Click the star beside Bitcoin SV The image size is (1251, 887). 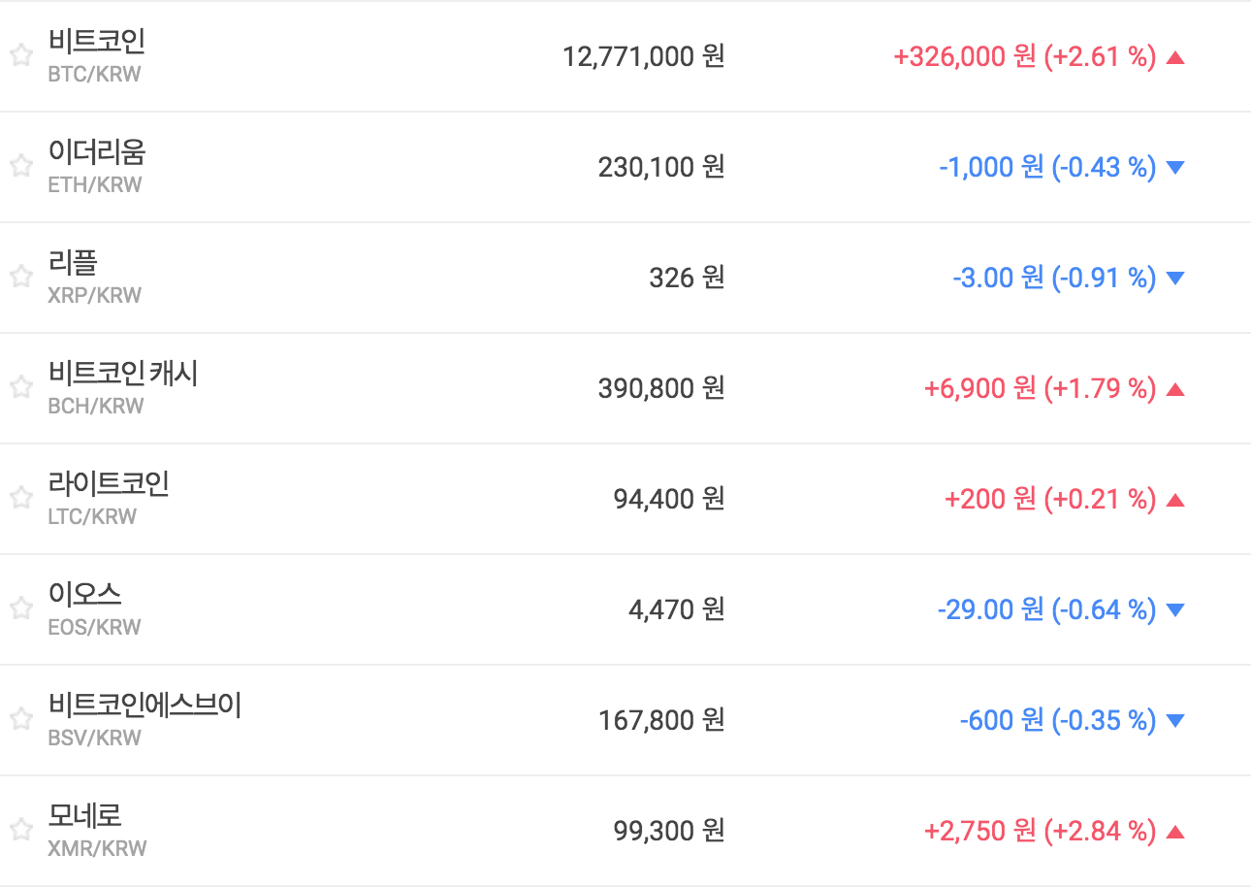coord(21,720)
